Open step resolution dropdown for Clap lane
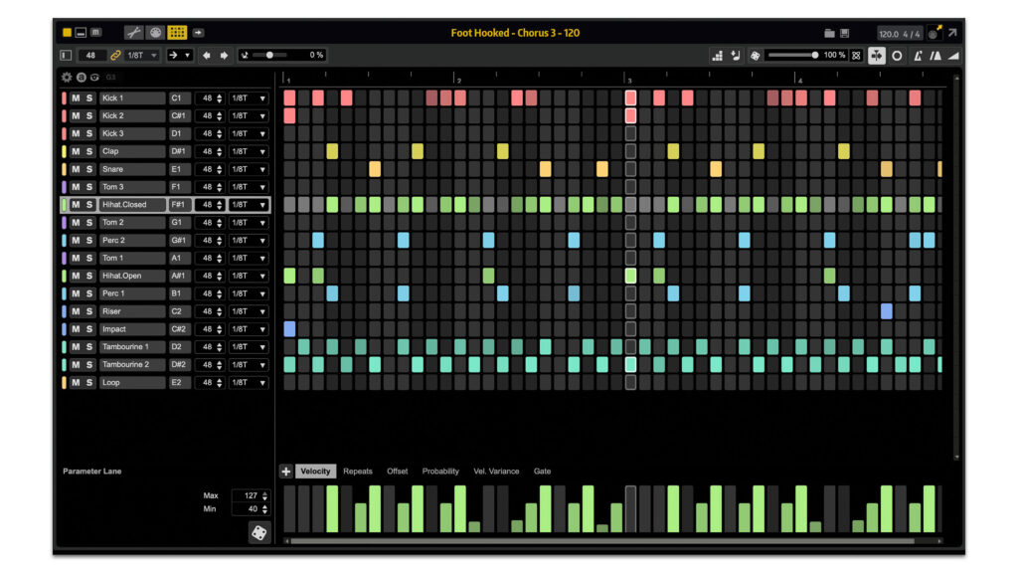Viewport: 1018px width, 573px height. [249, 151]
